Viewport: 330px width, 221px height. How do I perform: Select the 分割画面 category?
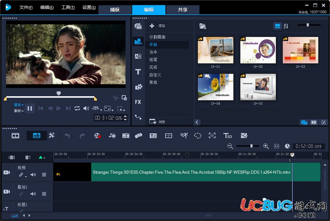tap(157, 37)
